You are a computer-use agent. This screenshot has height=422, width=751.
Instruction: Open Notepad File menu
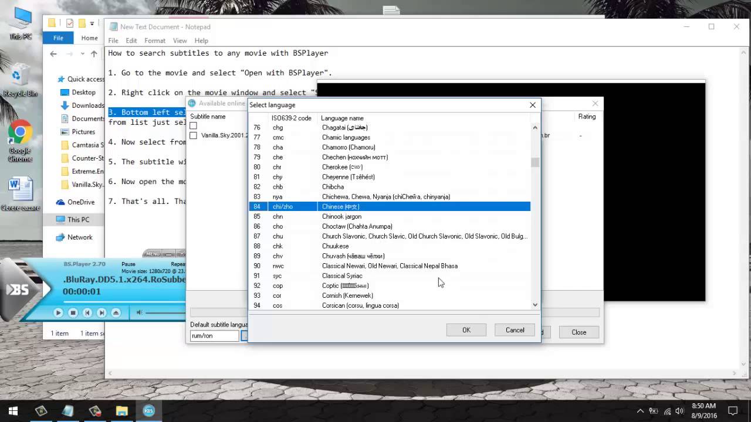pos(113,40)
